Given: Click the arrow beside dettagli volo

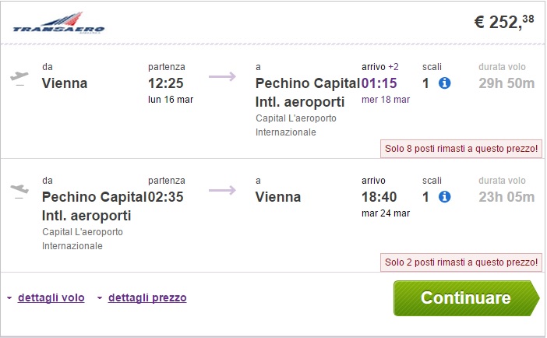Looking at the screenshot, I should tap(9, 298).
